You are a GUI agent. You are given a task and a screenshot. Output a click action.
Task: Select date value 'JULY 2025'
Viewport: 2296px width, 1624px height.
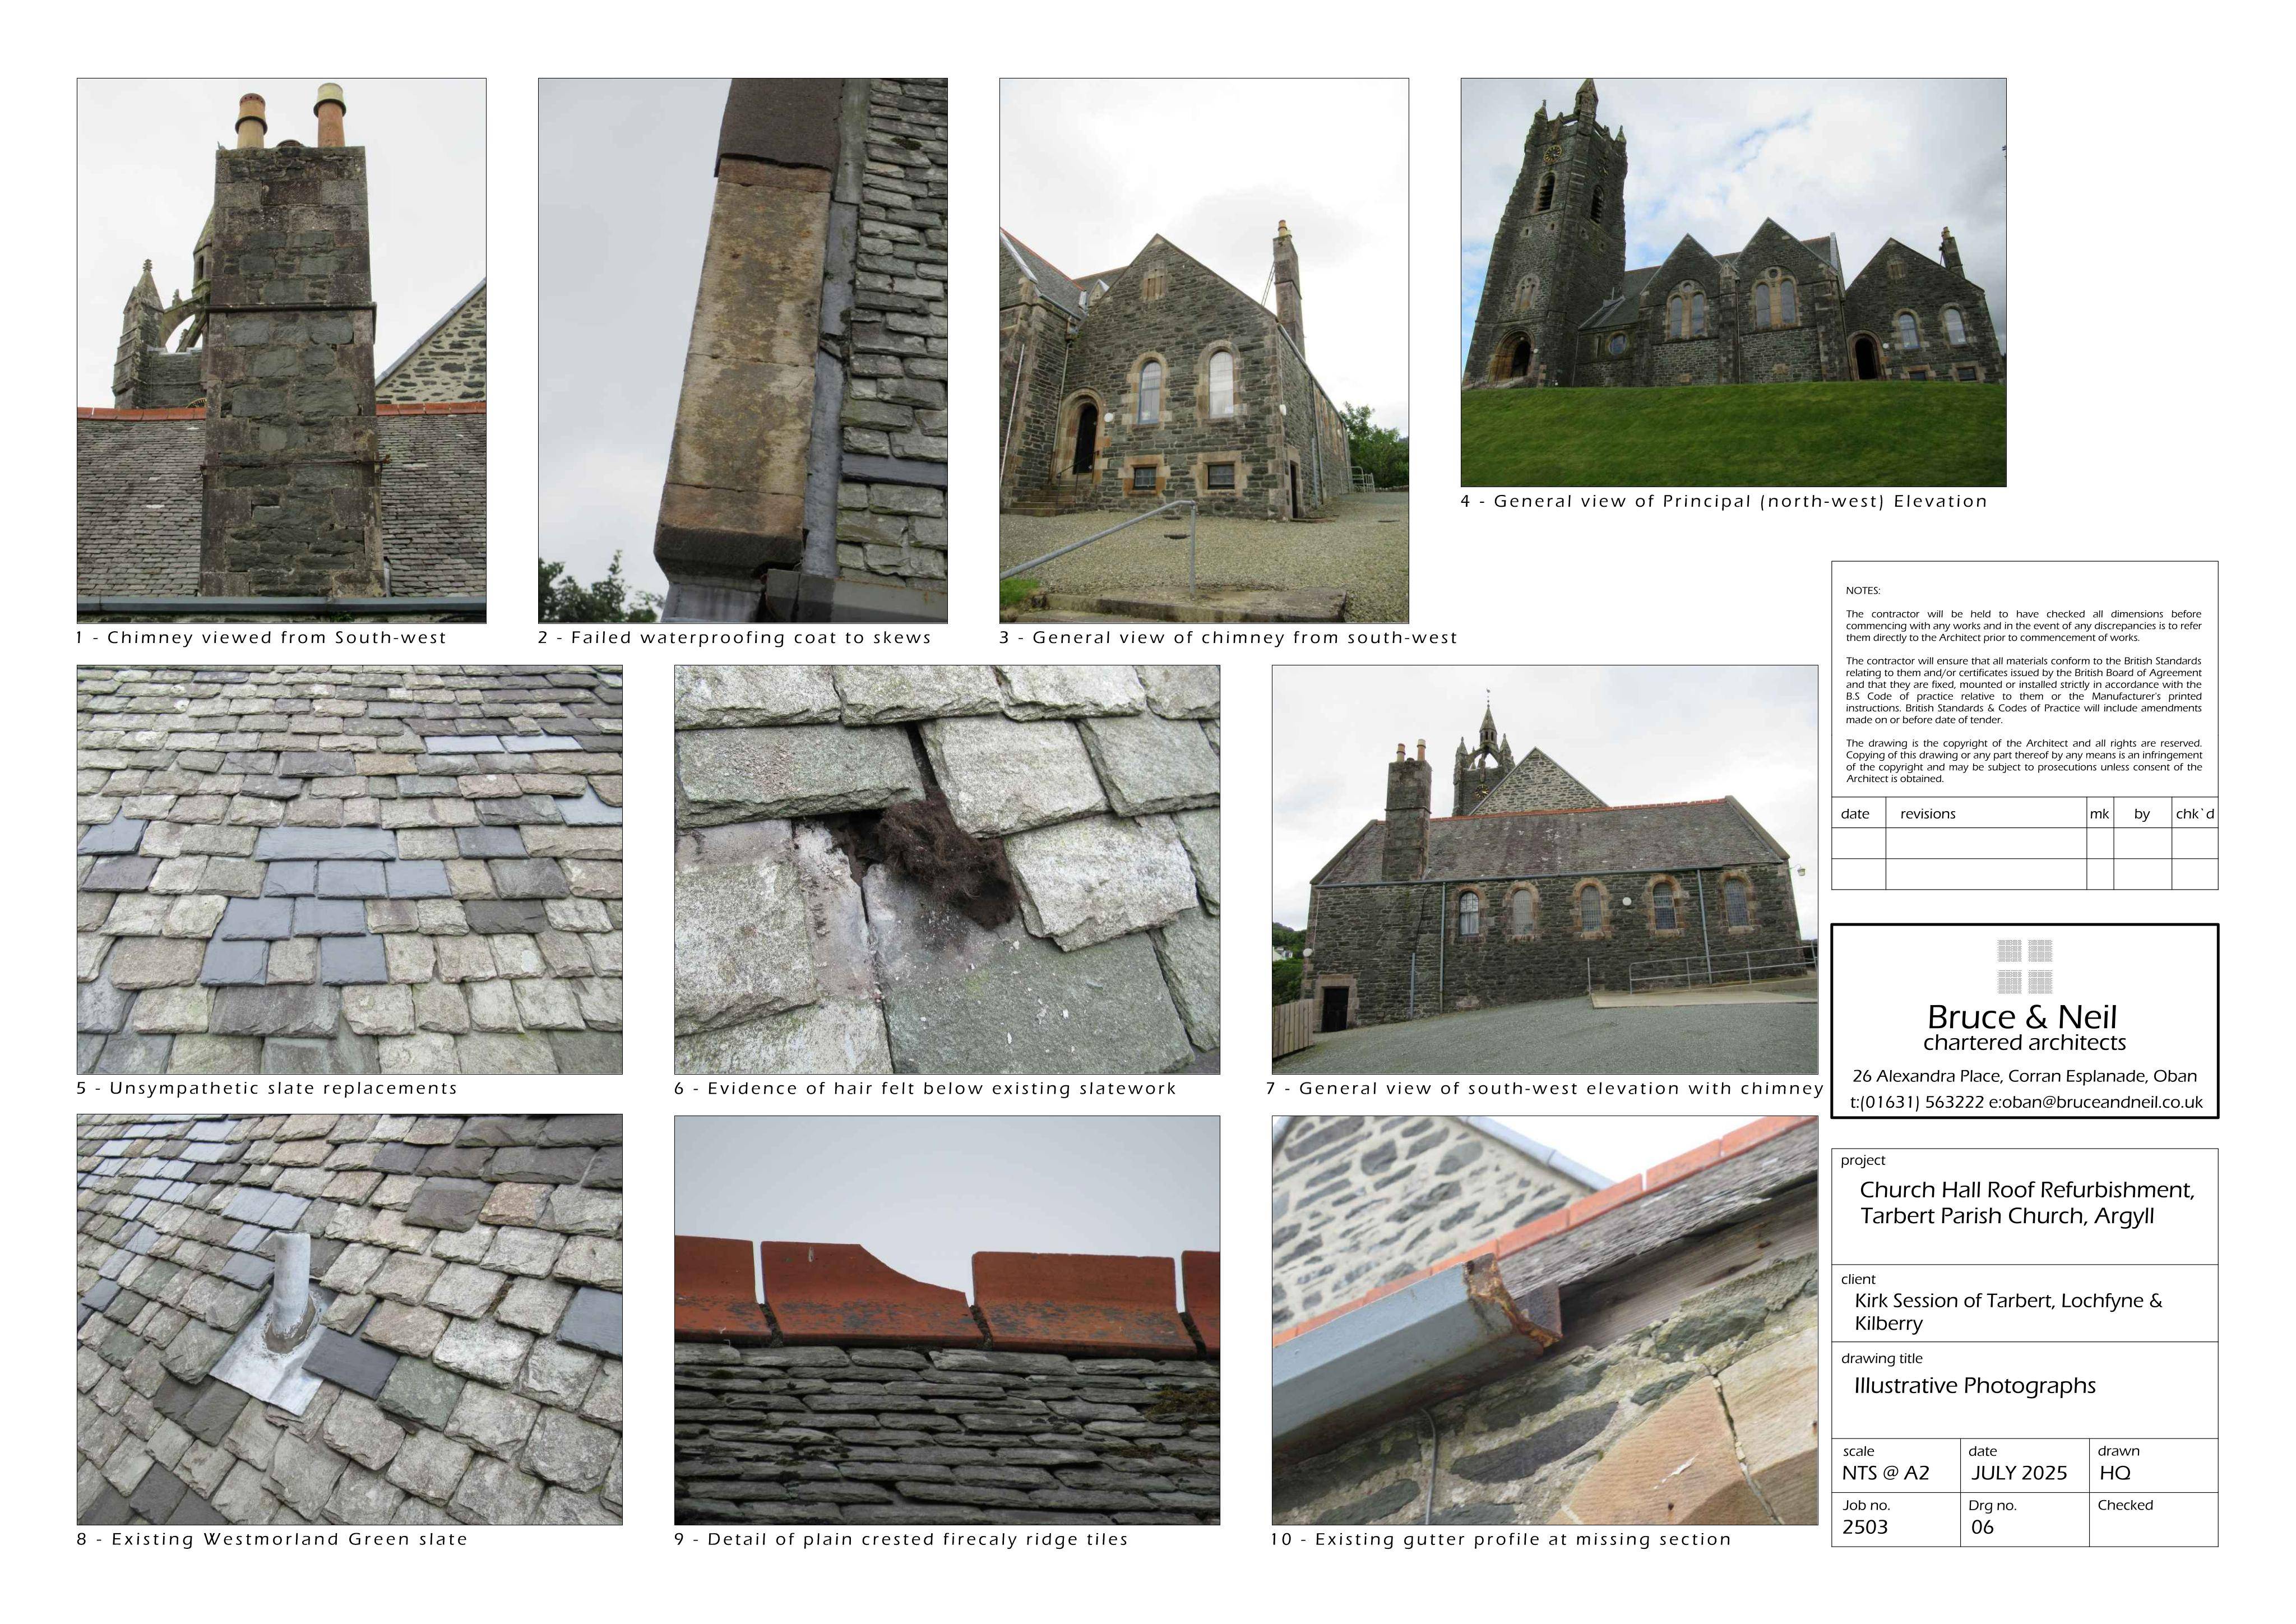(2019, 1474)
